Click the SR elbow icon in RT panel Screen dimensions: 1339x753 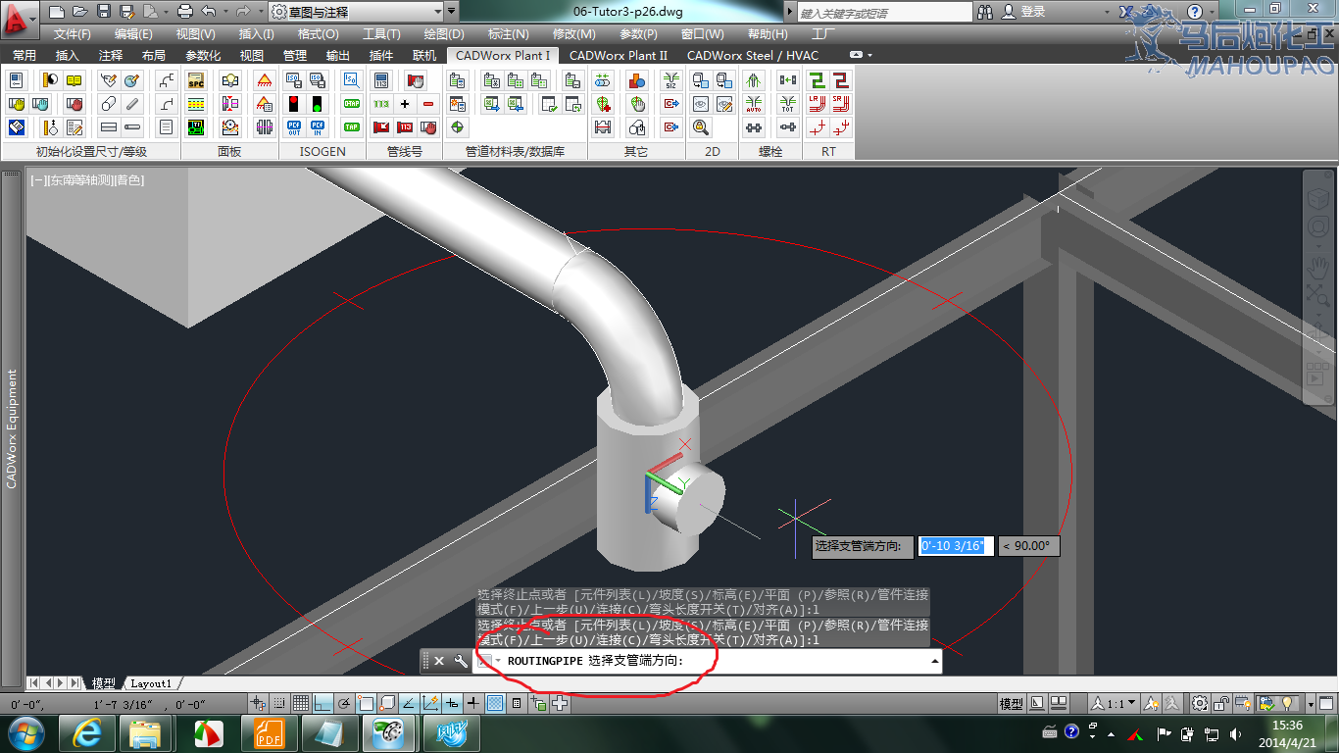pos(840,103)
